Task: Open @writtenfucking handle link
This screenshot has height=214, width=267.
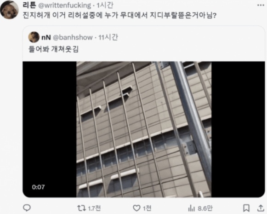Action: pyautogui.click(x=64, y=6)
